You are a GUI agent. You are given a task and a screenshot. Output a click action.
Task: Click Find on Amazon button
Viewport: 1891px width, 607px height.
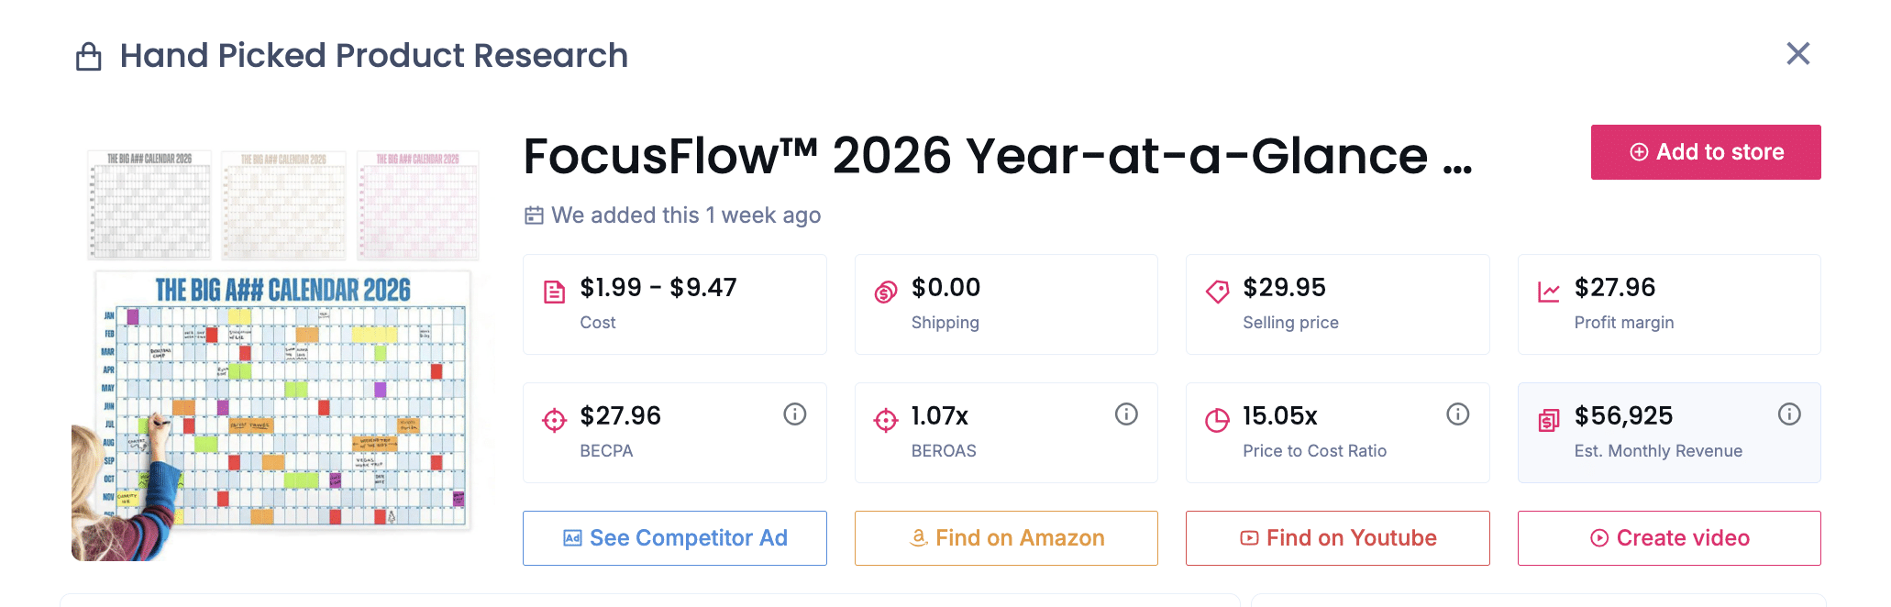(1006, 538)
